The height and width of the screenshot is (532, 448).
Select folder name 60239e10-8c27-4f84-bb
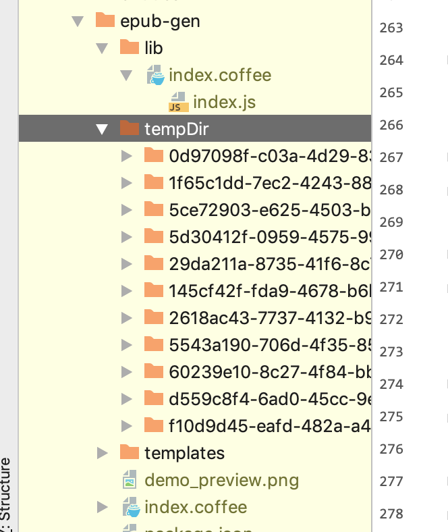[270, 372]
